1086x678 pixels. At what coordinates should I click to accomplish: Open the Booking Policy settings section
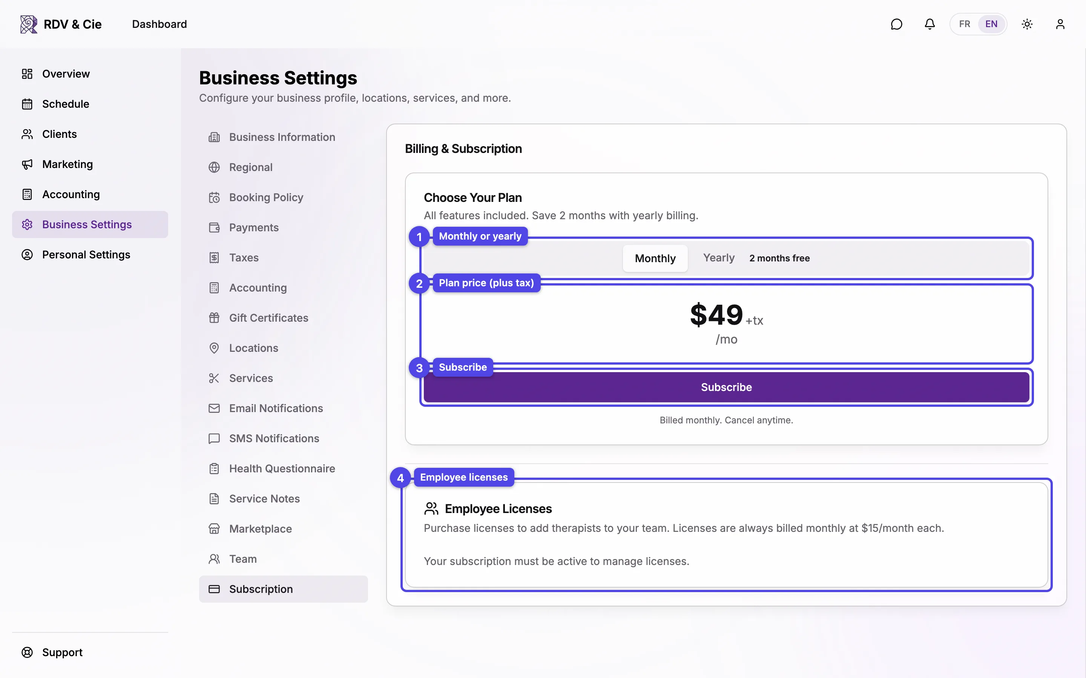tap(283, 197)
